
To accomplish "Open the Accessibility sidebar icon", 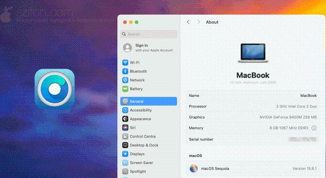I will 125,110.
